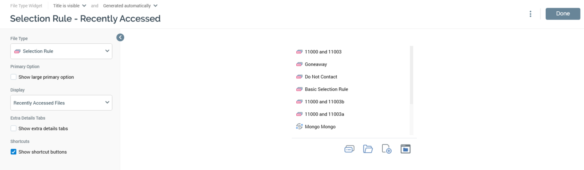The width and height of the screenshot is (584, 170).
Task: Tick the Show extra details tabs checkbox
Action: click(x=14, y=129)
